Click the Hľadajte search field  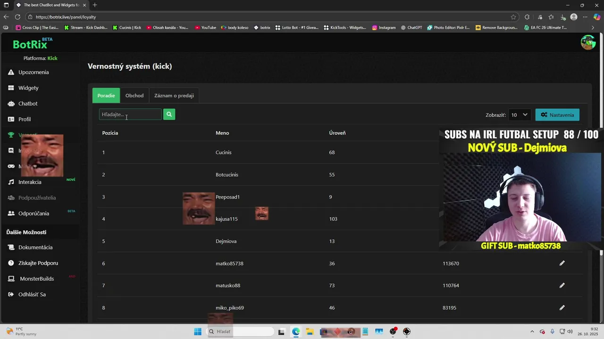click(x=130, y=114)
